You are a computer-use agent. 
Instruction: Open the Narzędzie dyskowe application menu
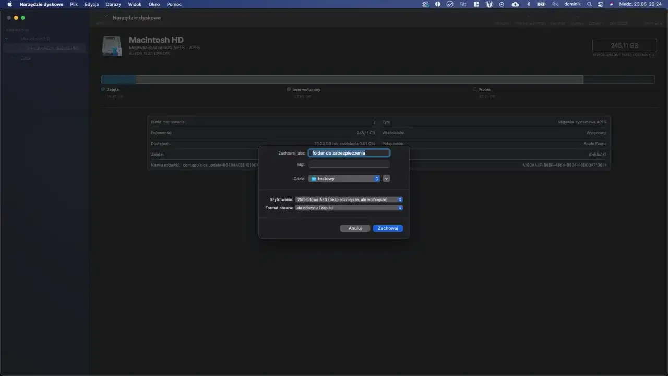point(41,4)
